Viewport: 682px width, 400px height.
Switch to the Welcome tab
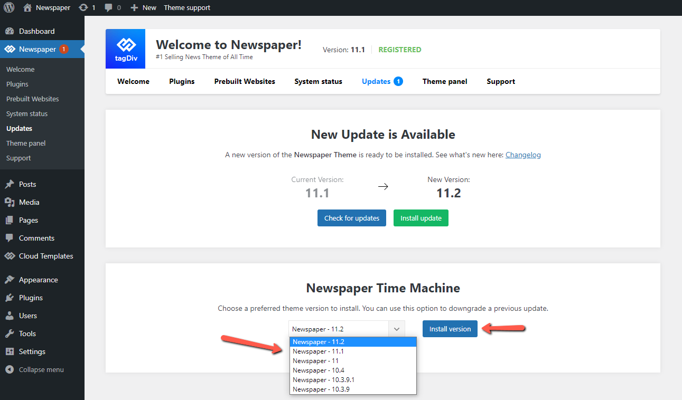point(133,81)
